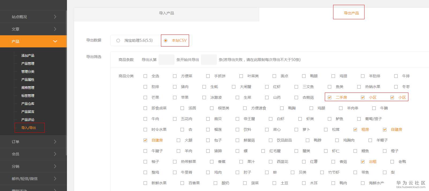Check the 羊肋排 category checkbox

363,76
